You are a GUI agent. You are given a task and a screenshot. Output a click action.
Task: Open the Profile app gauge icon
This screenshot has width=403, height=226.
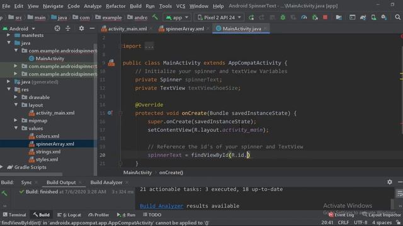pyautogui.click(x=304, y=18)
